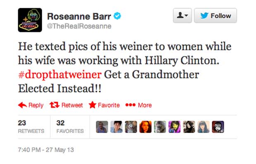View the 23 retweets list
The width and height of the screenshot is (256, 164).
coord(31,127)
